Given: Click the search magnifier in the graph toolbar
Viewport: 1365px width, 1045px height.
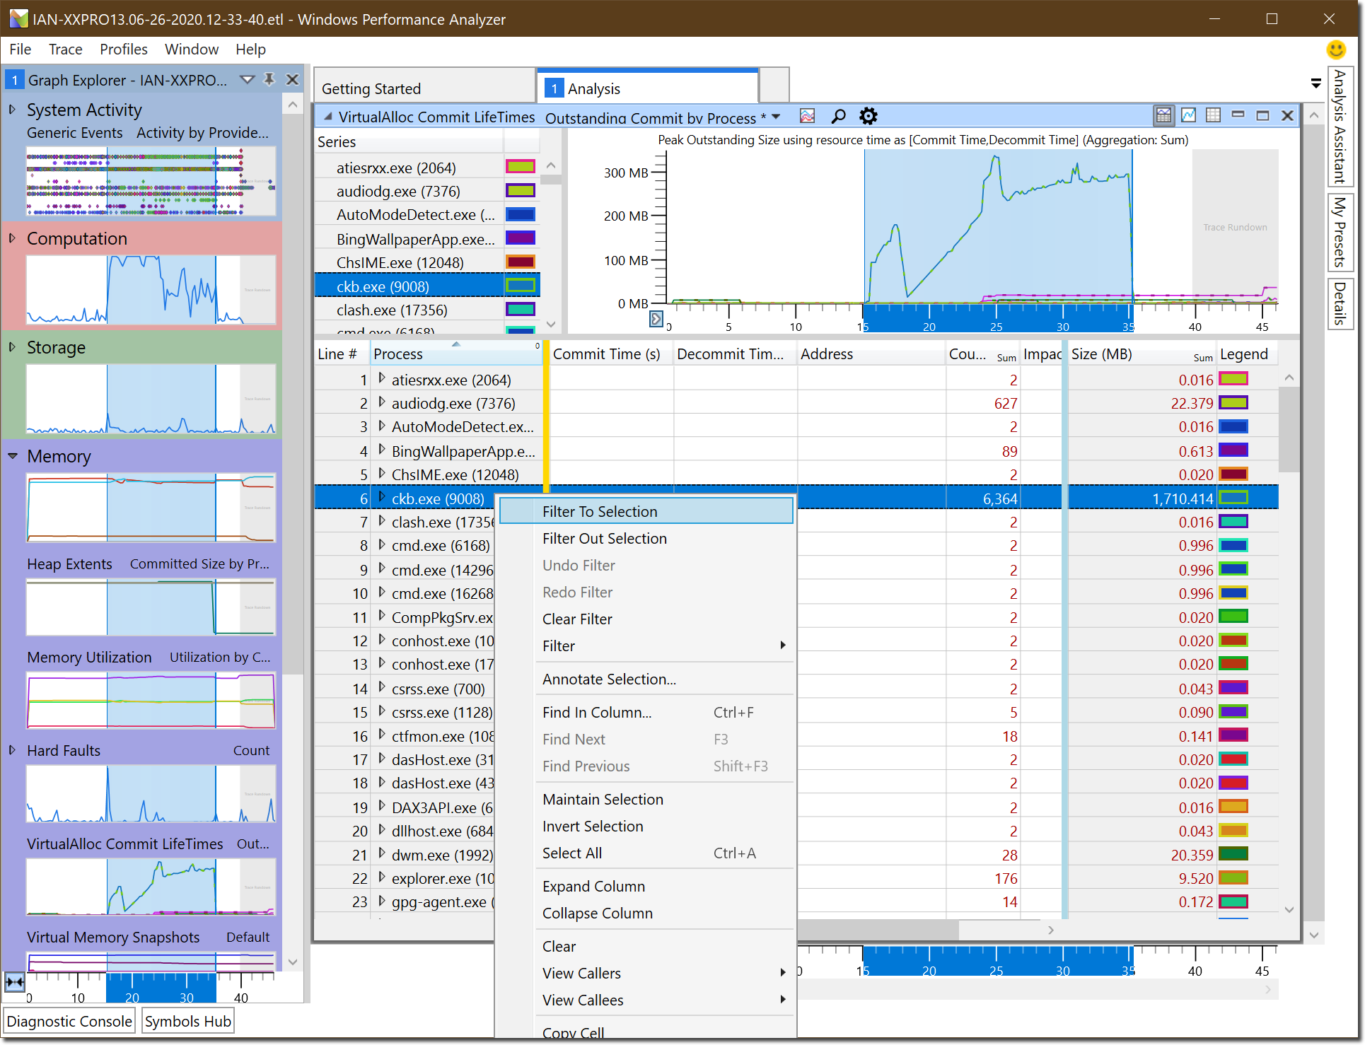Looking at the screenshot, I should pos(838,115).
